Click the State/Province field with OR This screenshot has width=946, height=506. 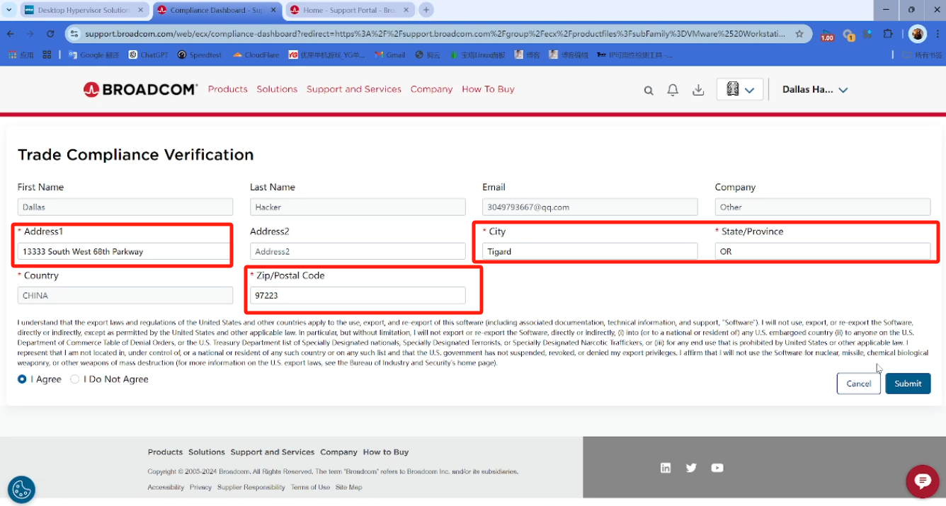pos(823,251)
